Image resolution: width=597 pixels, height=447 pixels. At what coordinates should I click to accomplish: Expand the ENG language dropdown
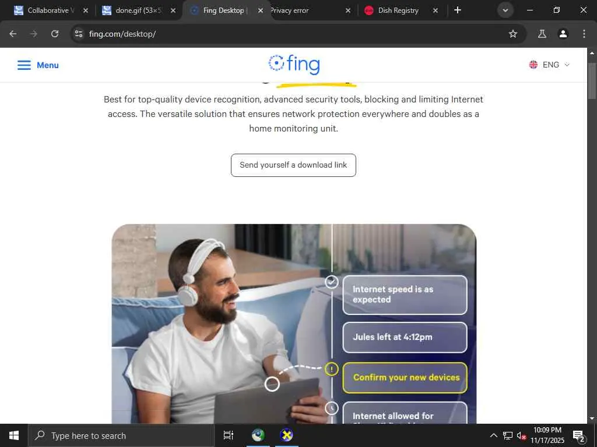click(549, 65)
